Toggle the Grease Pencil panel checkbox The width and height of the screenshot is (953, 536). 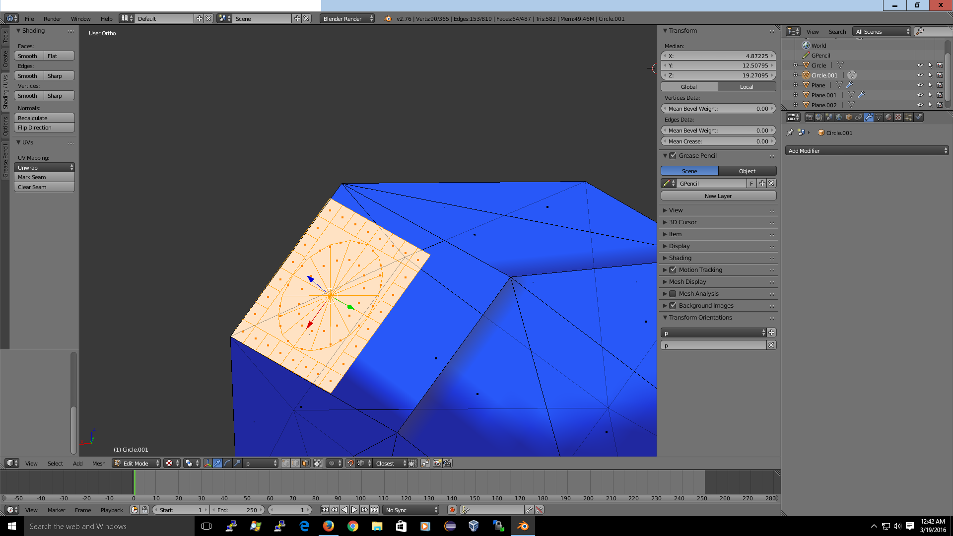673,156
